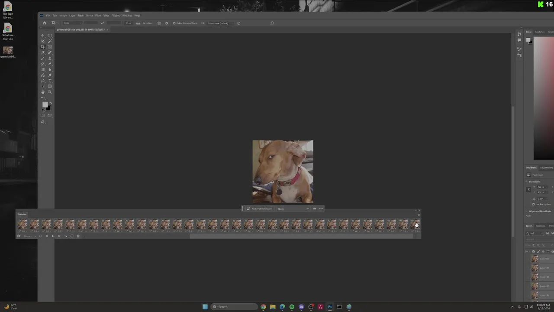The height and width of the screenshot is (312, 554).
Task: Click the Straighten icon in options bar
Action: pyautogui.click(x=138, y=23)
